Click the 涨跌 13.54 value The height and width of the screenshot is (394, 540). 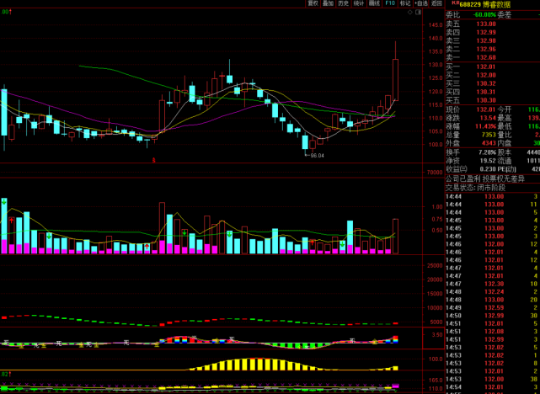(x=489, y=118)
